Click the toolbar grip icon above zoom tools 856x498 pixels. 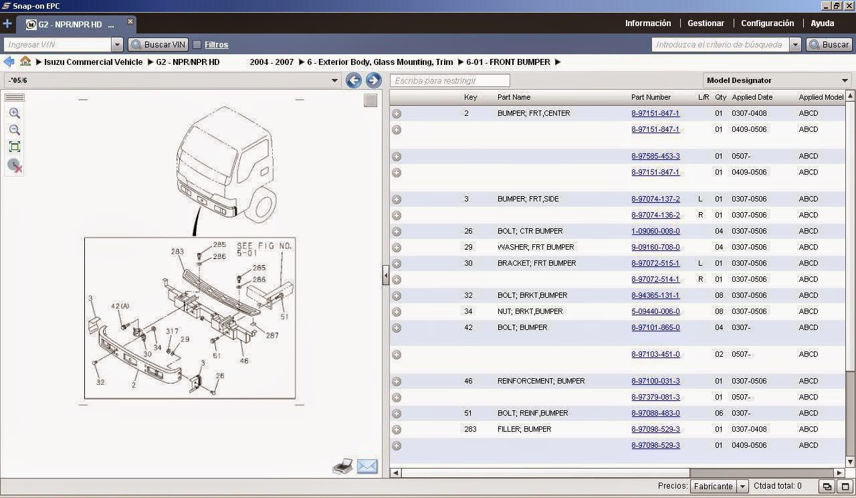click(15, 98)
